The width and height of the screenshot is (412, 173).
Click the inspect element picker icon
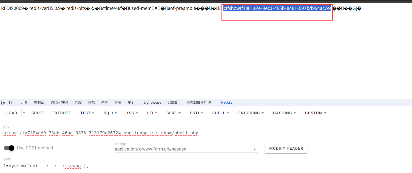point(4,103)
